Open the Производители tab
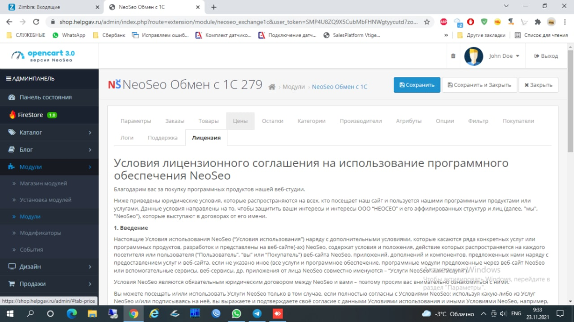 (361, 121)
